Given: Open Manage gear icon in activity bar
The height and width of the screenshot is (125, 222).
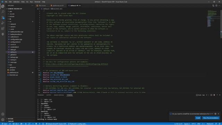Looking at the screenshot, I should (x=3, y=119).
